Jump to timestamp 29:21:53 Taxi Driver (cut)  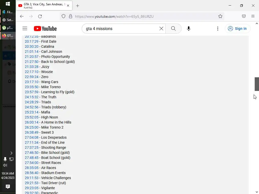click(32, 183)
